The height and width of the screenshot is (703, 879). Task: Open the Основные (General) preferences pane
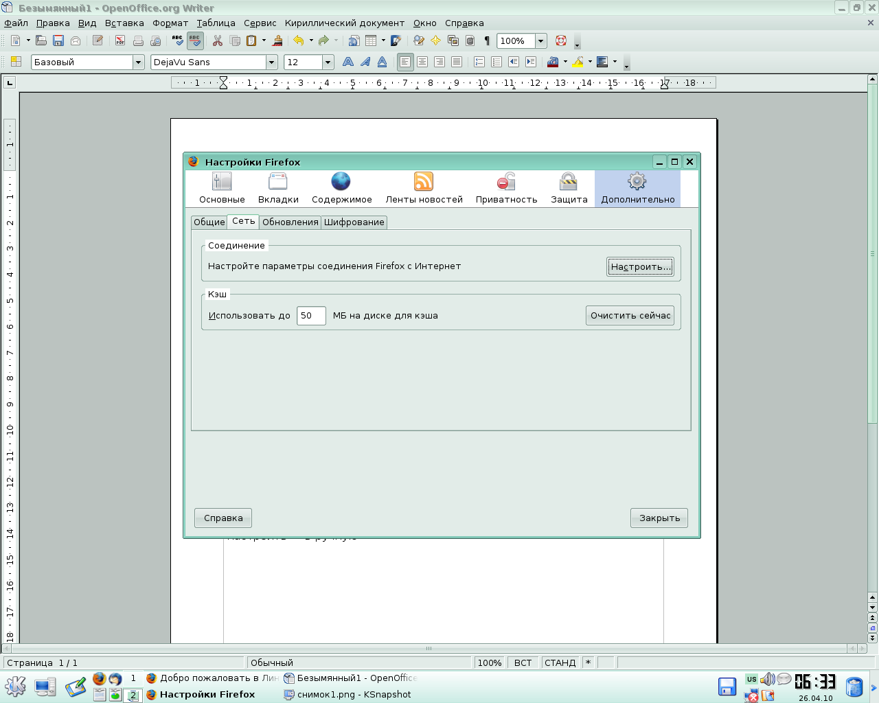pyautogui.click(x=222, y=188)
